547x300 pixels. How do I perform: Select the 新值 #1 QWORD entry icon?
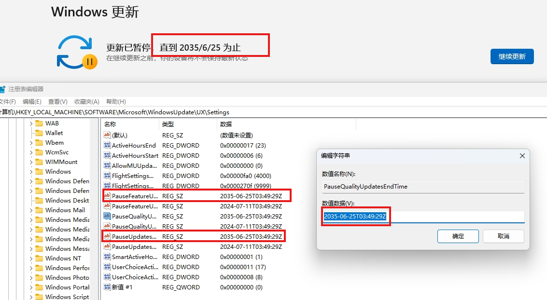[107, 287]
